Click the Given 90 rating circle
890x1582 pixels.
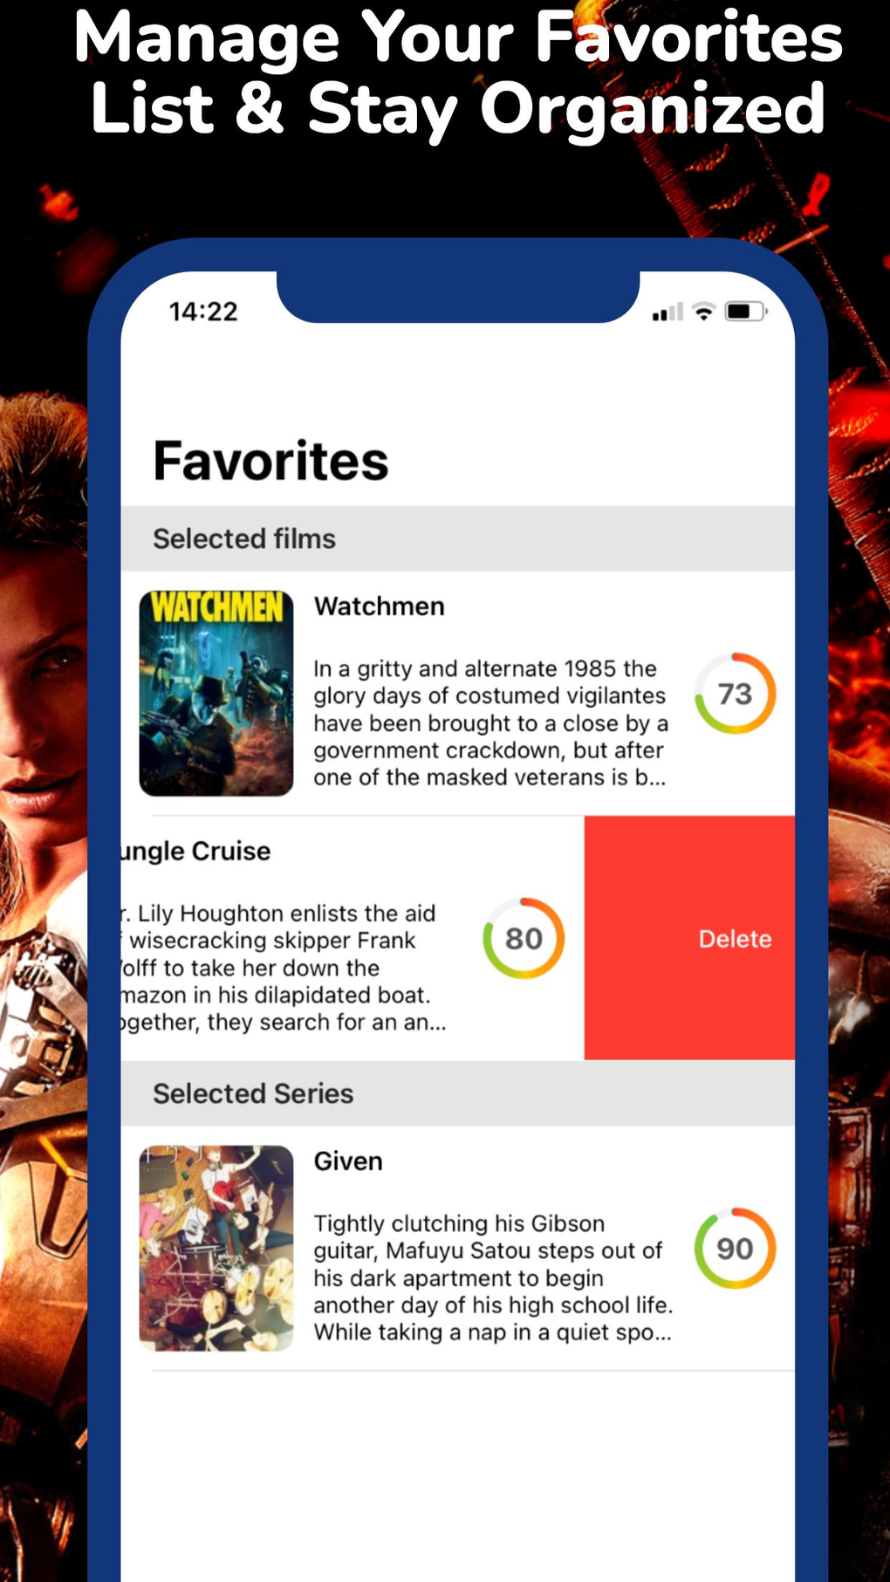point(735,1249)
